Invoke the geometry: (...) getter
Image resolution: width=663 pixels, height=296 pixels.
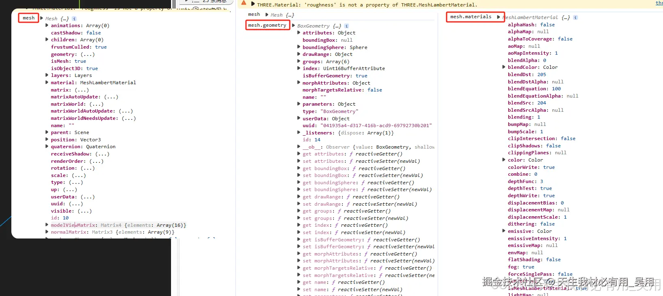coord(88,54)
